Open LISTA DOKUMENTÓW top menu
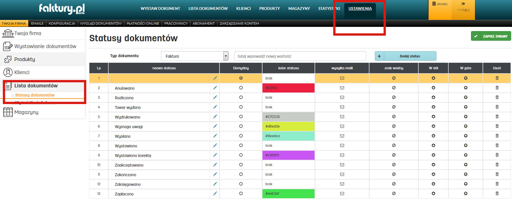The width and height of the screenshot is (512, 207). pos(208,8)
